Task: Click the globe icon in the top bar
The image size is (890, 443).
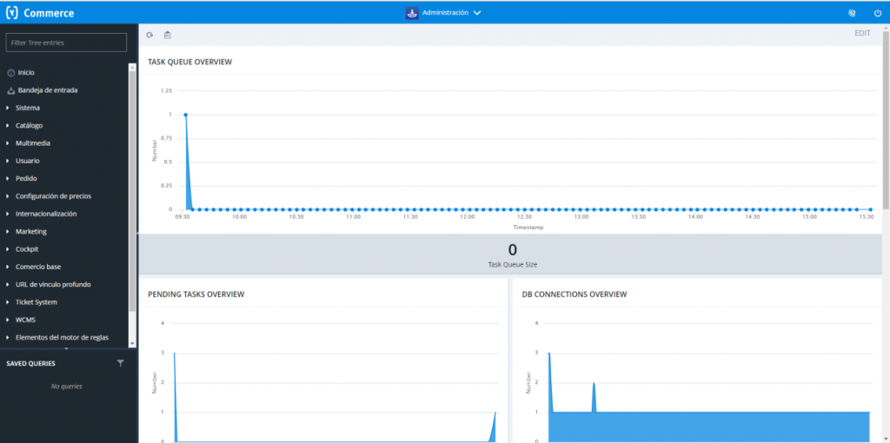Action: (852, 13)
